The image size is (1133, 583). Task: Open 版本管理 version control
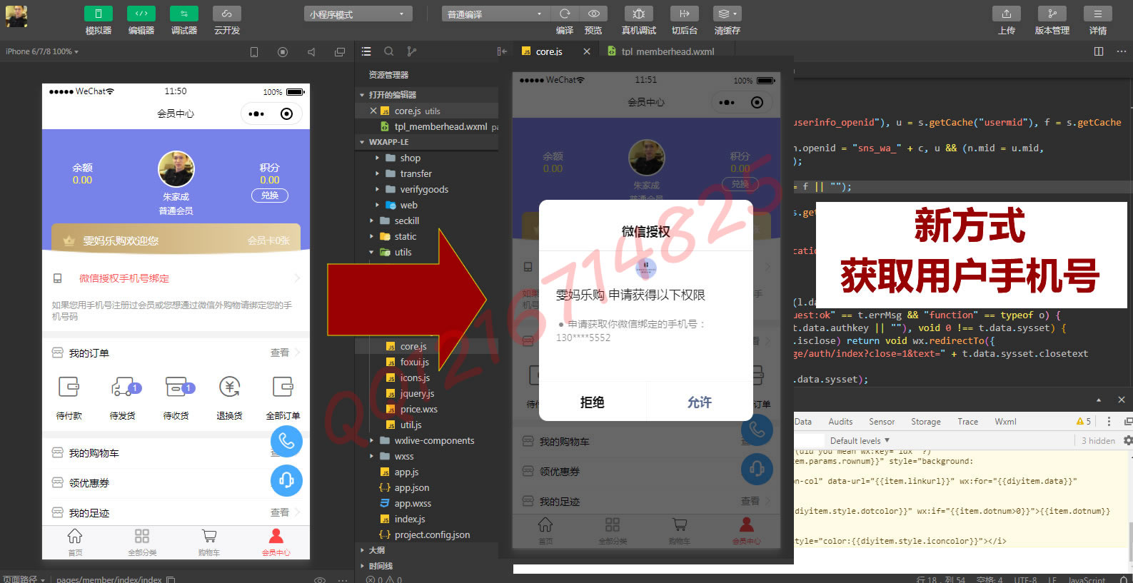1052,14
